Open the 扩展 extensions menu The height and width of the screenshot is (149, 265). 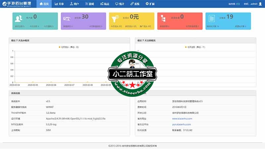pos(150,4)
